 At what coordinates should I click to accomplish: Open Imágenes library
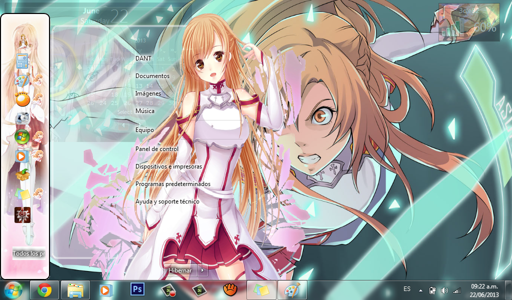pos(148,93)
